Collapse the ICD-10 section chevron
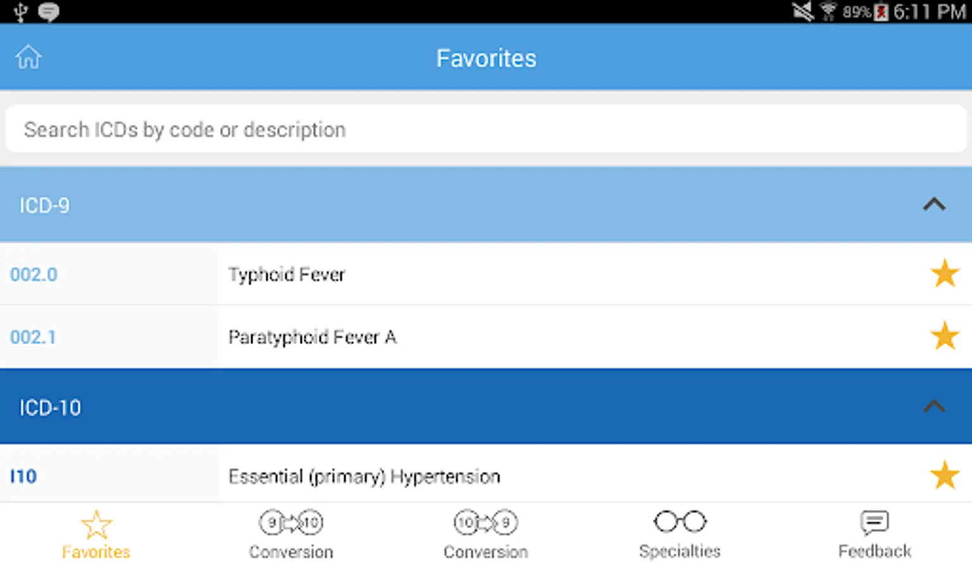Viewport: 972px width, 569px height. click(x=934, y=407)
